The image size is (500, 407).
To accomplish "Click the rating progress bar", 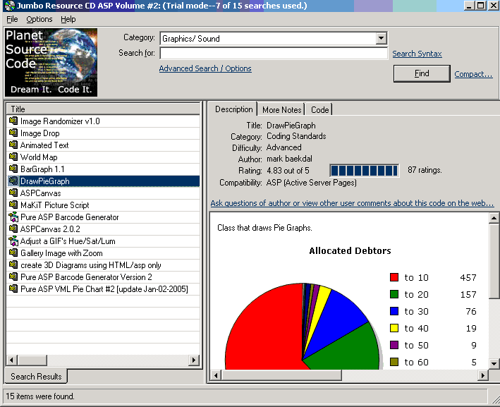I will (364, 171).
